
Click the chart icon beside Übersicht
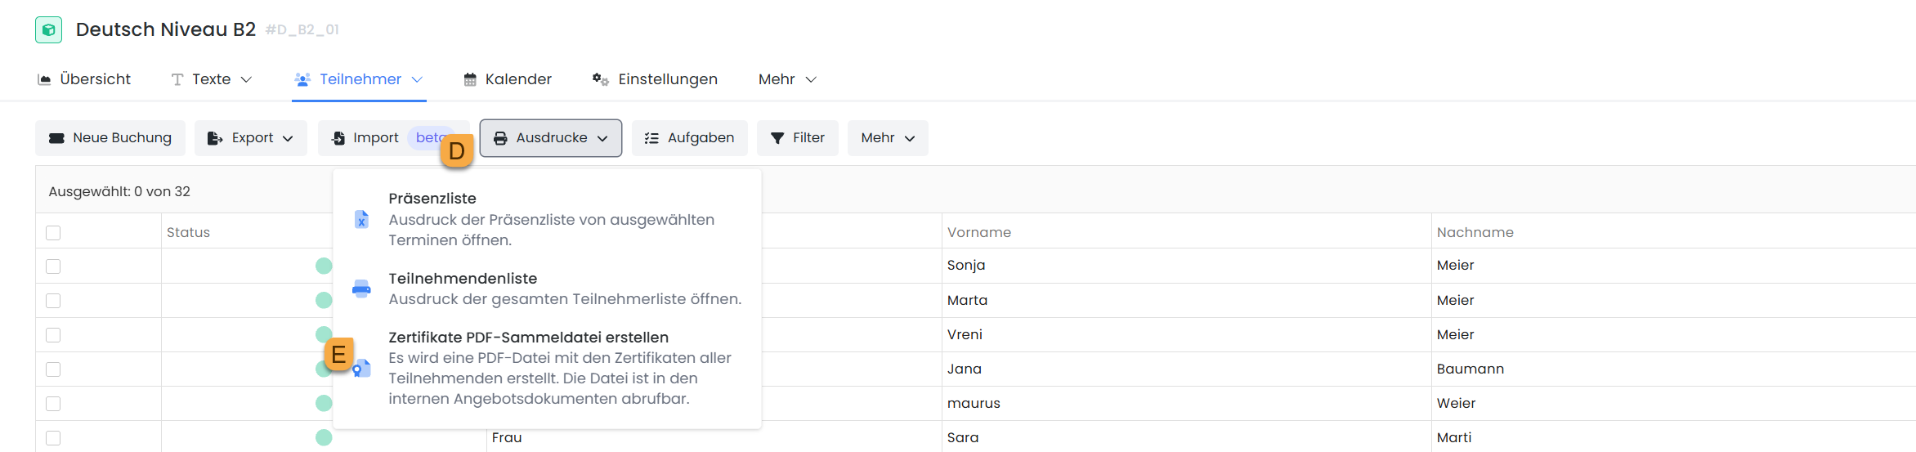(x=45, y=79)
